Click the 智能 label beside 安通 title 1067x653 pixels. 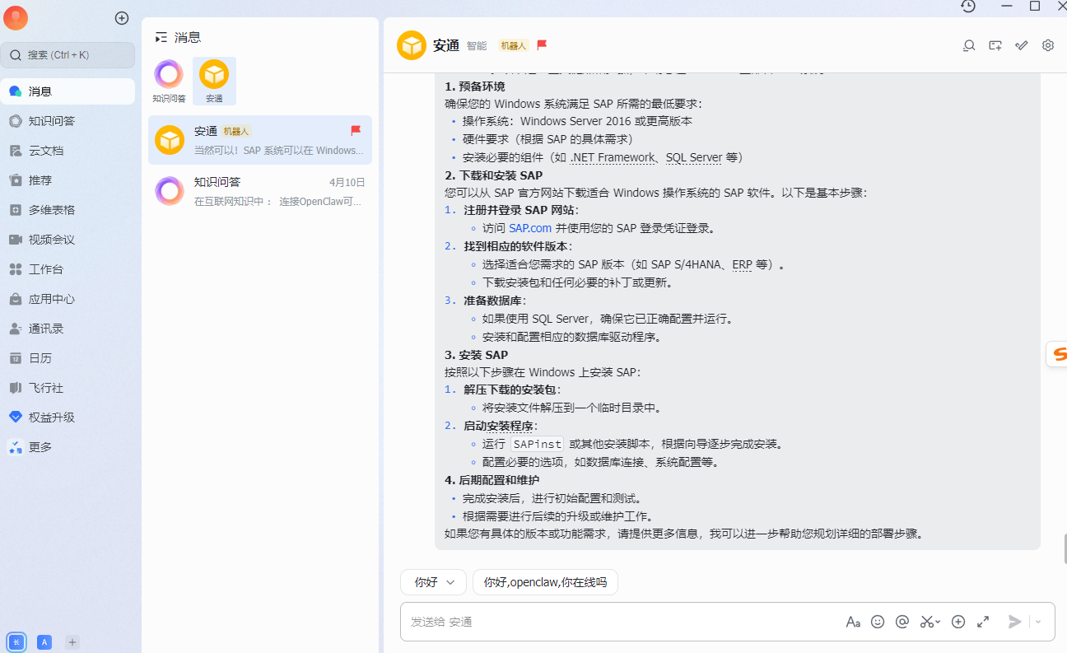click(x=477, y=46)
